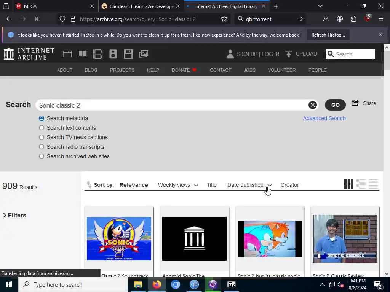The height and width of the screenshot is (292, 390).
Task: Bookmark this page with star
Action: click(x=224, y=19)
